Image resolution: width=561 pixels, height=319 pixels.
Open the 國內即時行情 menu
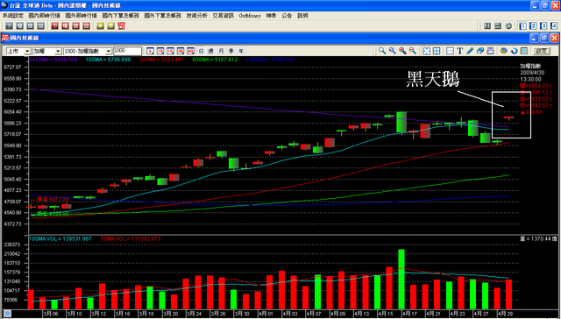[x=45, y=16]
